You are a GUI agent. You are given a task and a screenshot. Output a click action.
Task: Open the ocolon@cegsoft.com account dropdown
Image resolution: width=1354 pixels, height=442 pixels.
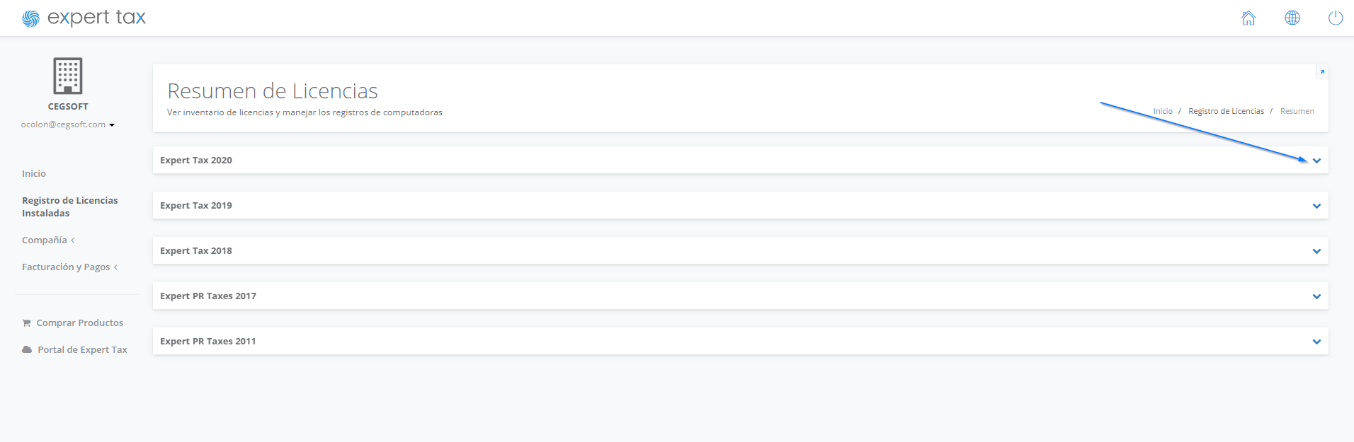[68, 124]
